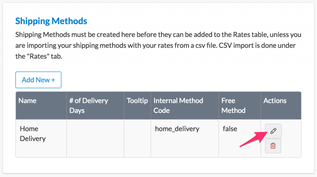This screenshot has height=177, width=317.
Task: Click the Shipping Methods description paragraph
Action: 158,46
